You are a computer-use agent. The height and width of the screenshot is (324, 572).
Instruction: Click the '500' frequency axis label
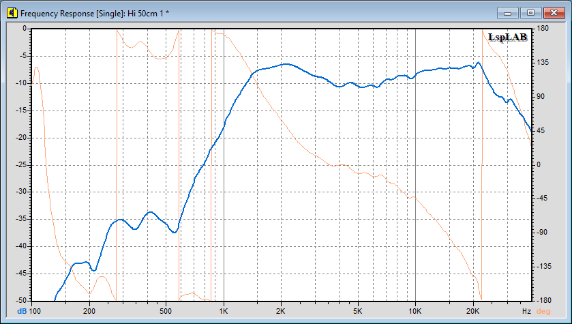[x=166, y=311]
